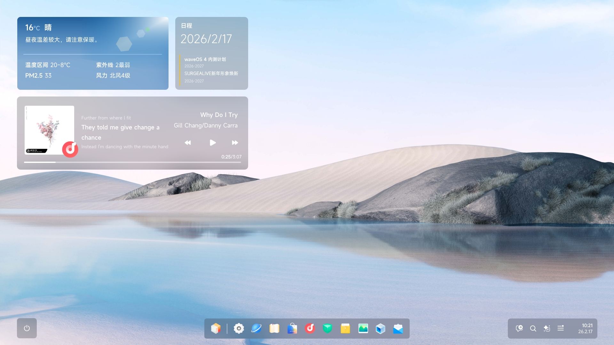Click the lyric Further from where I fit
The width and height of the screenshot is (614, 345).
[x=106, y=118]
